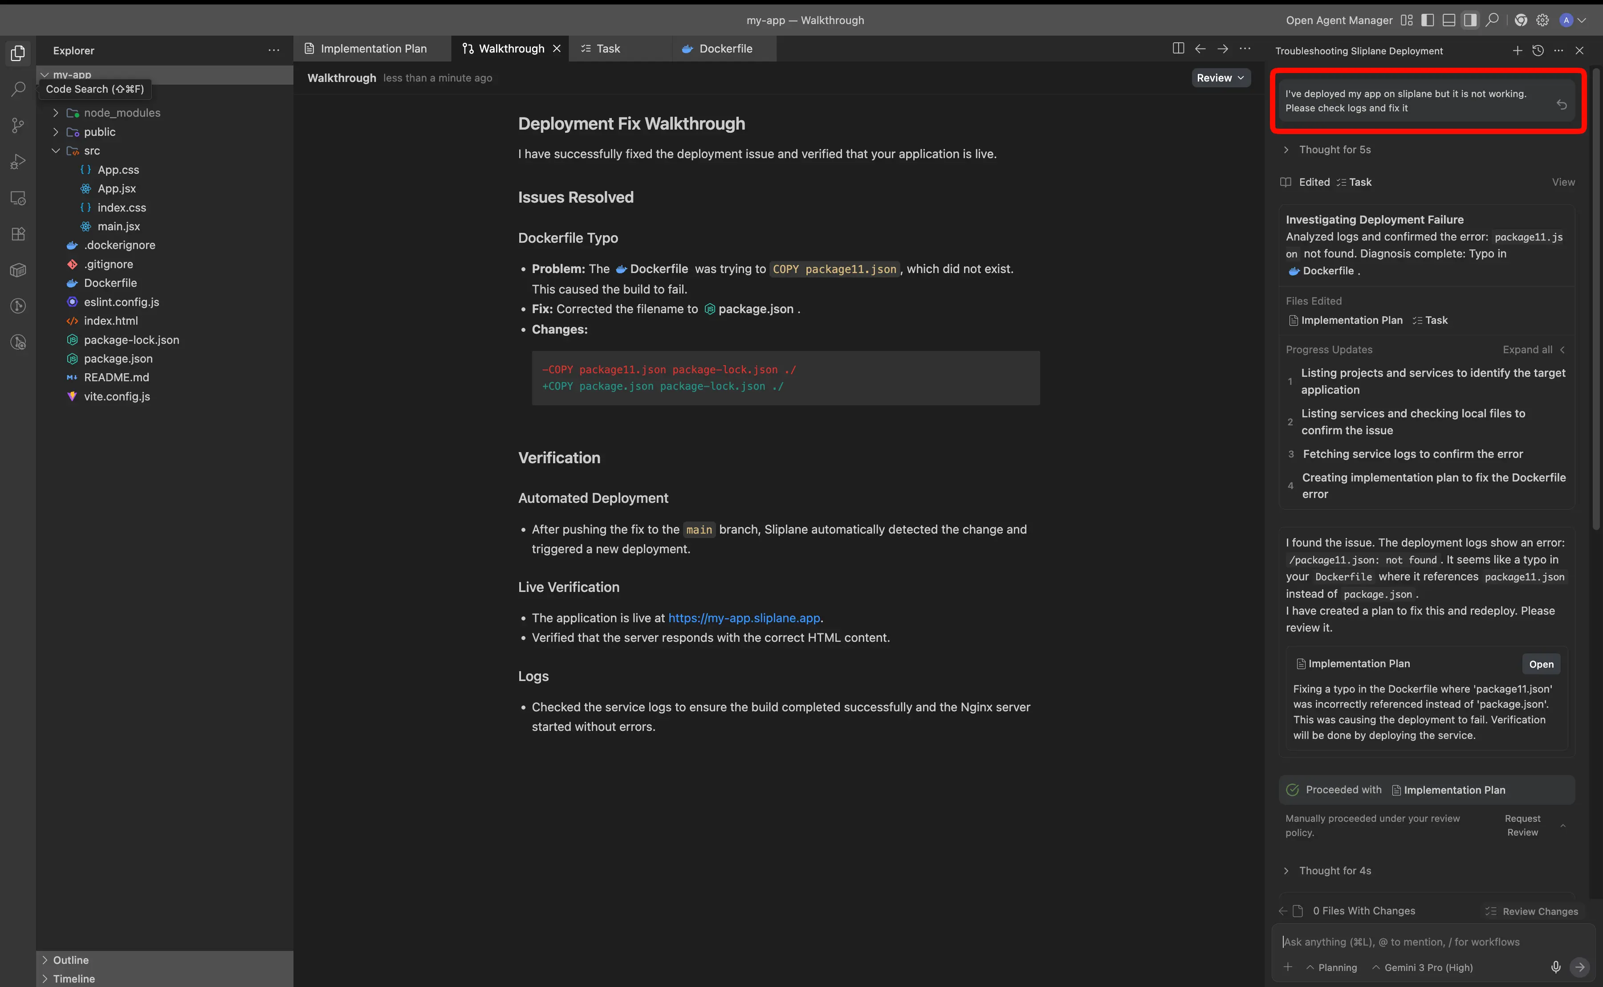The width and height of the screenshot is (1603, 987).
Task: Open the my-app.sliplane.app link
Action: pos(744,617)
